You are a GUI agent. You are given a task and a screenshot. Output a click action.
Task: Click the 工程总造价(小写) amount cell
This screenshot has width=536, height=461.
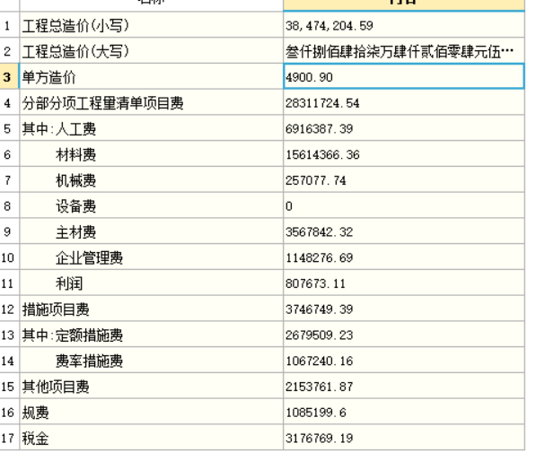point(404,25)
